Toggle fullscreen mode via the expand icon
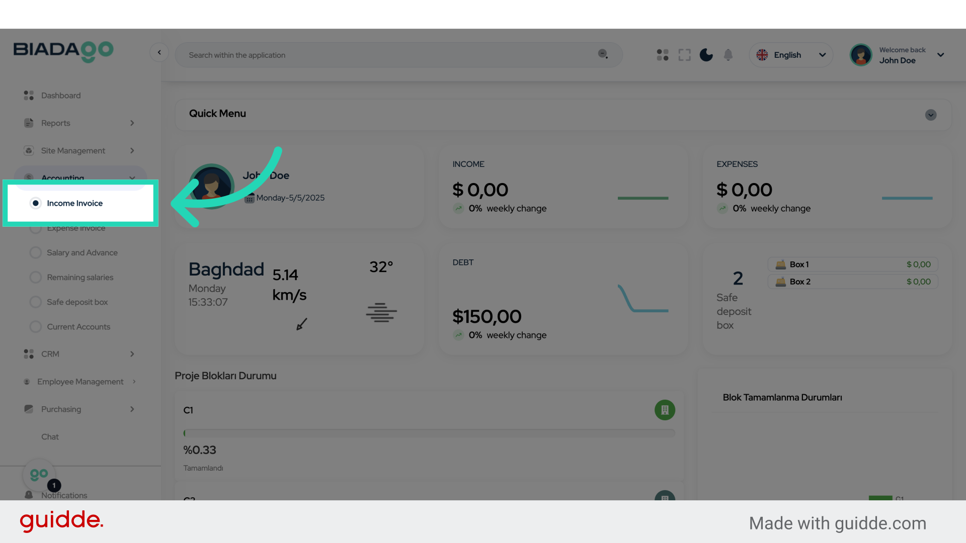Image resolution: width=966 pixels, height=543 pixels. [x=684, y=55]
